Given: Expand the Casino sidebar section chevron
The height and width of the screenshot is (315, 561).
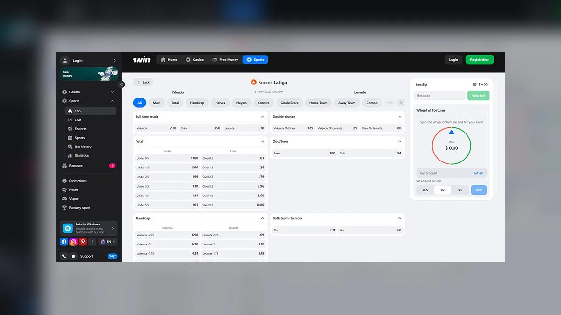Looking at the screenshot, I should (x=113, y=92).
